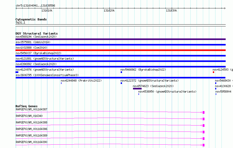Click the nsv6568194 (Sedlazeck2020) variant label
233x148 pixels.
pyautogui.click(x=36, y=37)
